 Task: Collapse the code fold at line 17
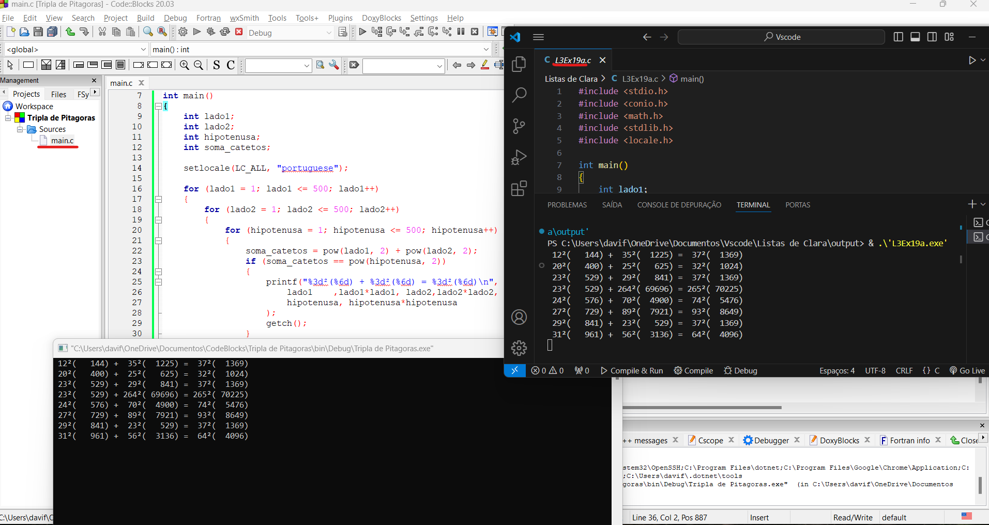[159, 199]
